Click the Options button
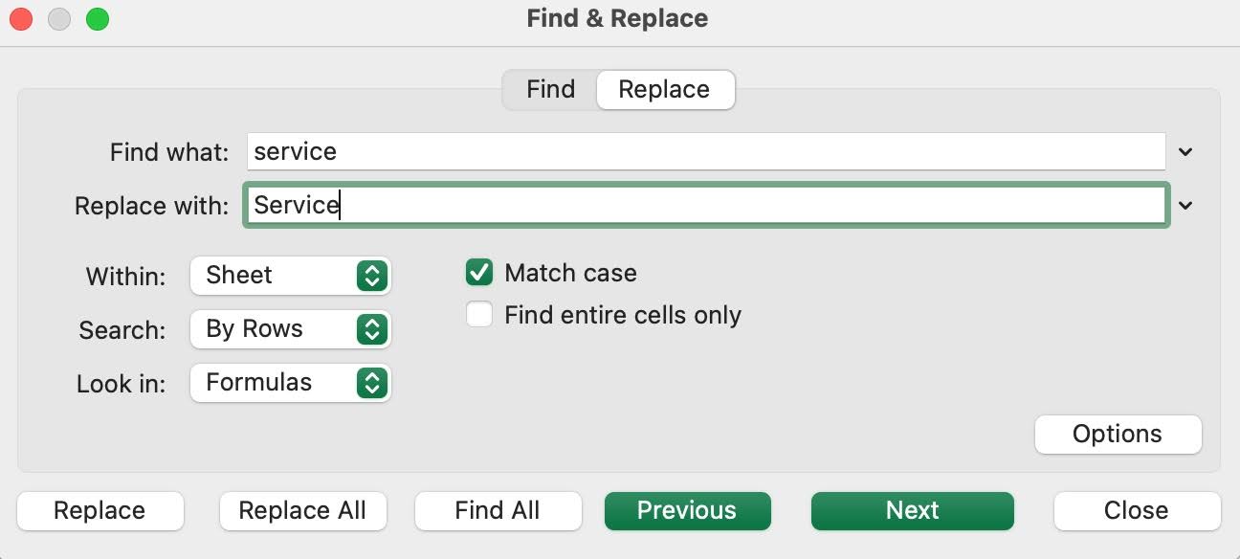 1118,434
